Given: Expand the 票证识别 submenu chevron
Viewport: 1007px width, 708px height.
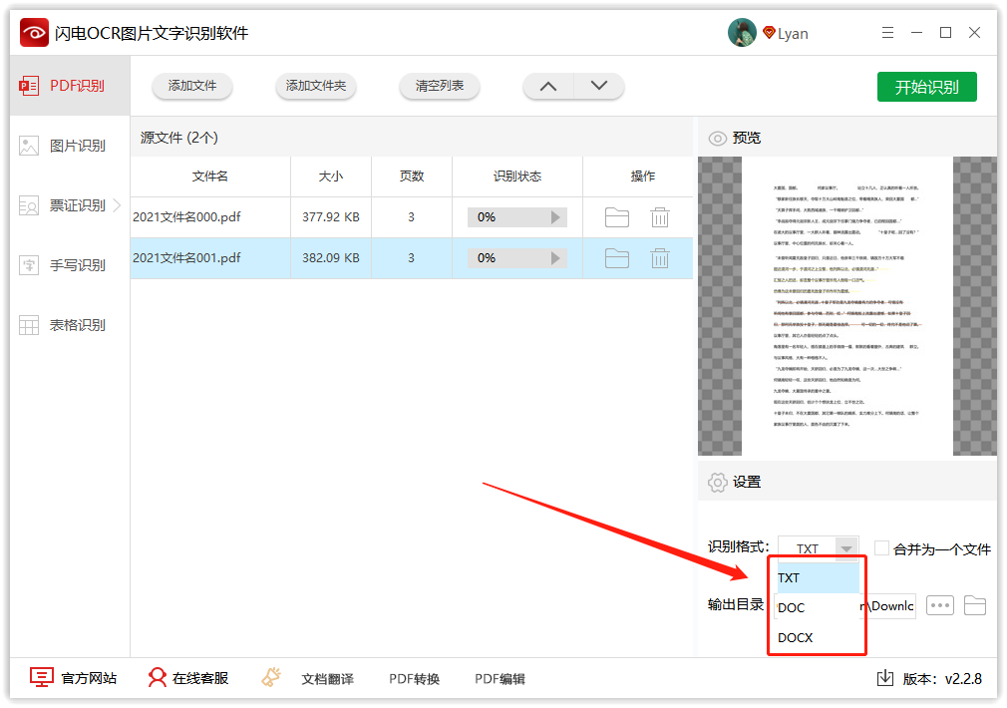Looking at the screenshot, I should (x=117, y=205).
